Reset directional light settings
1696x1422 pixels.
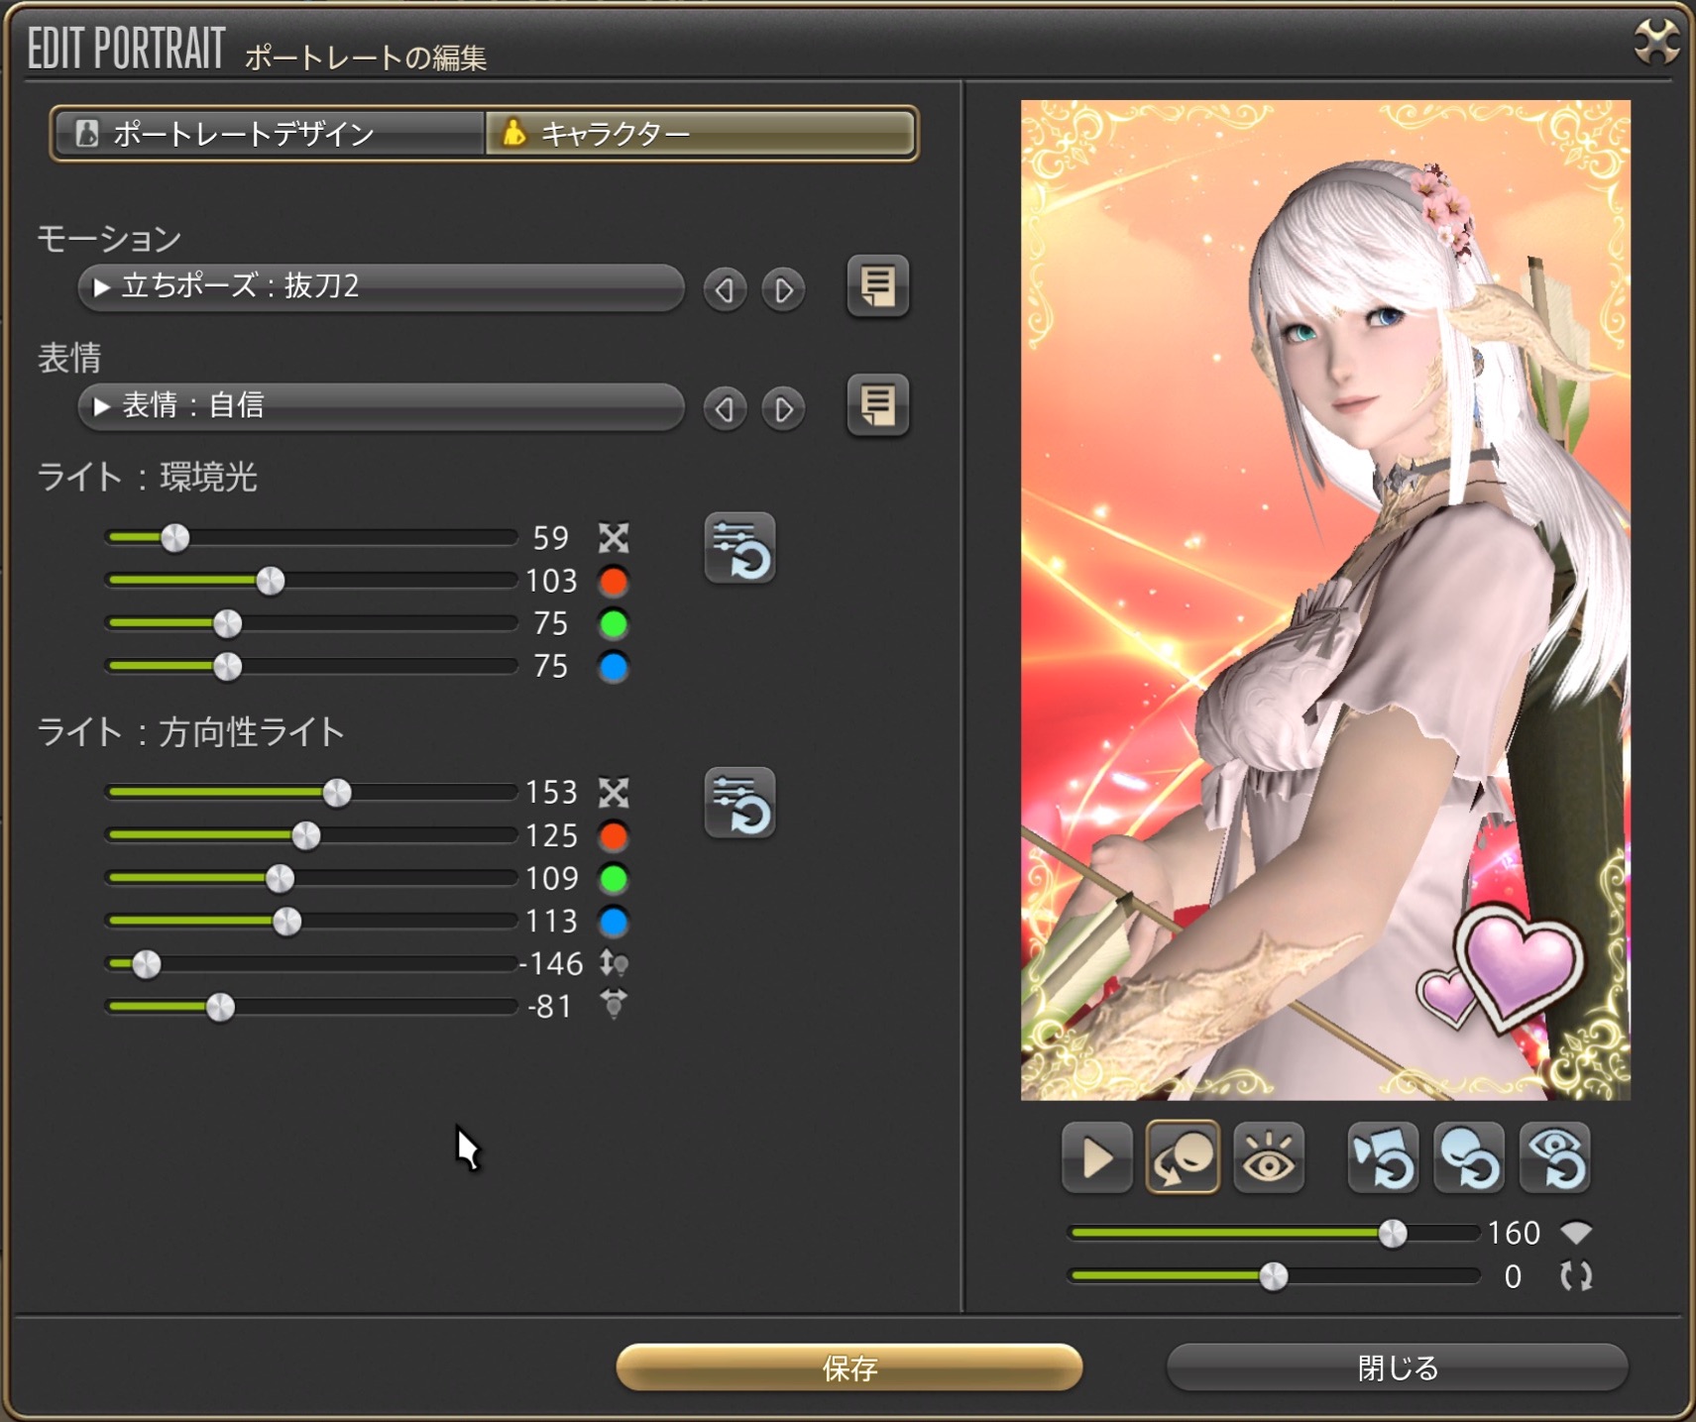tap(739, 803)
